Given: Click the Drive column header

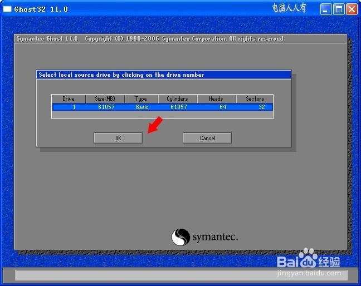Looking at the screenshot, I should (69, 99).
